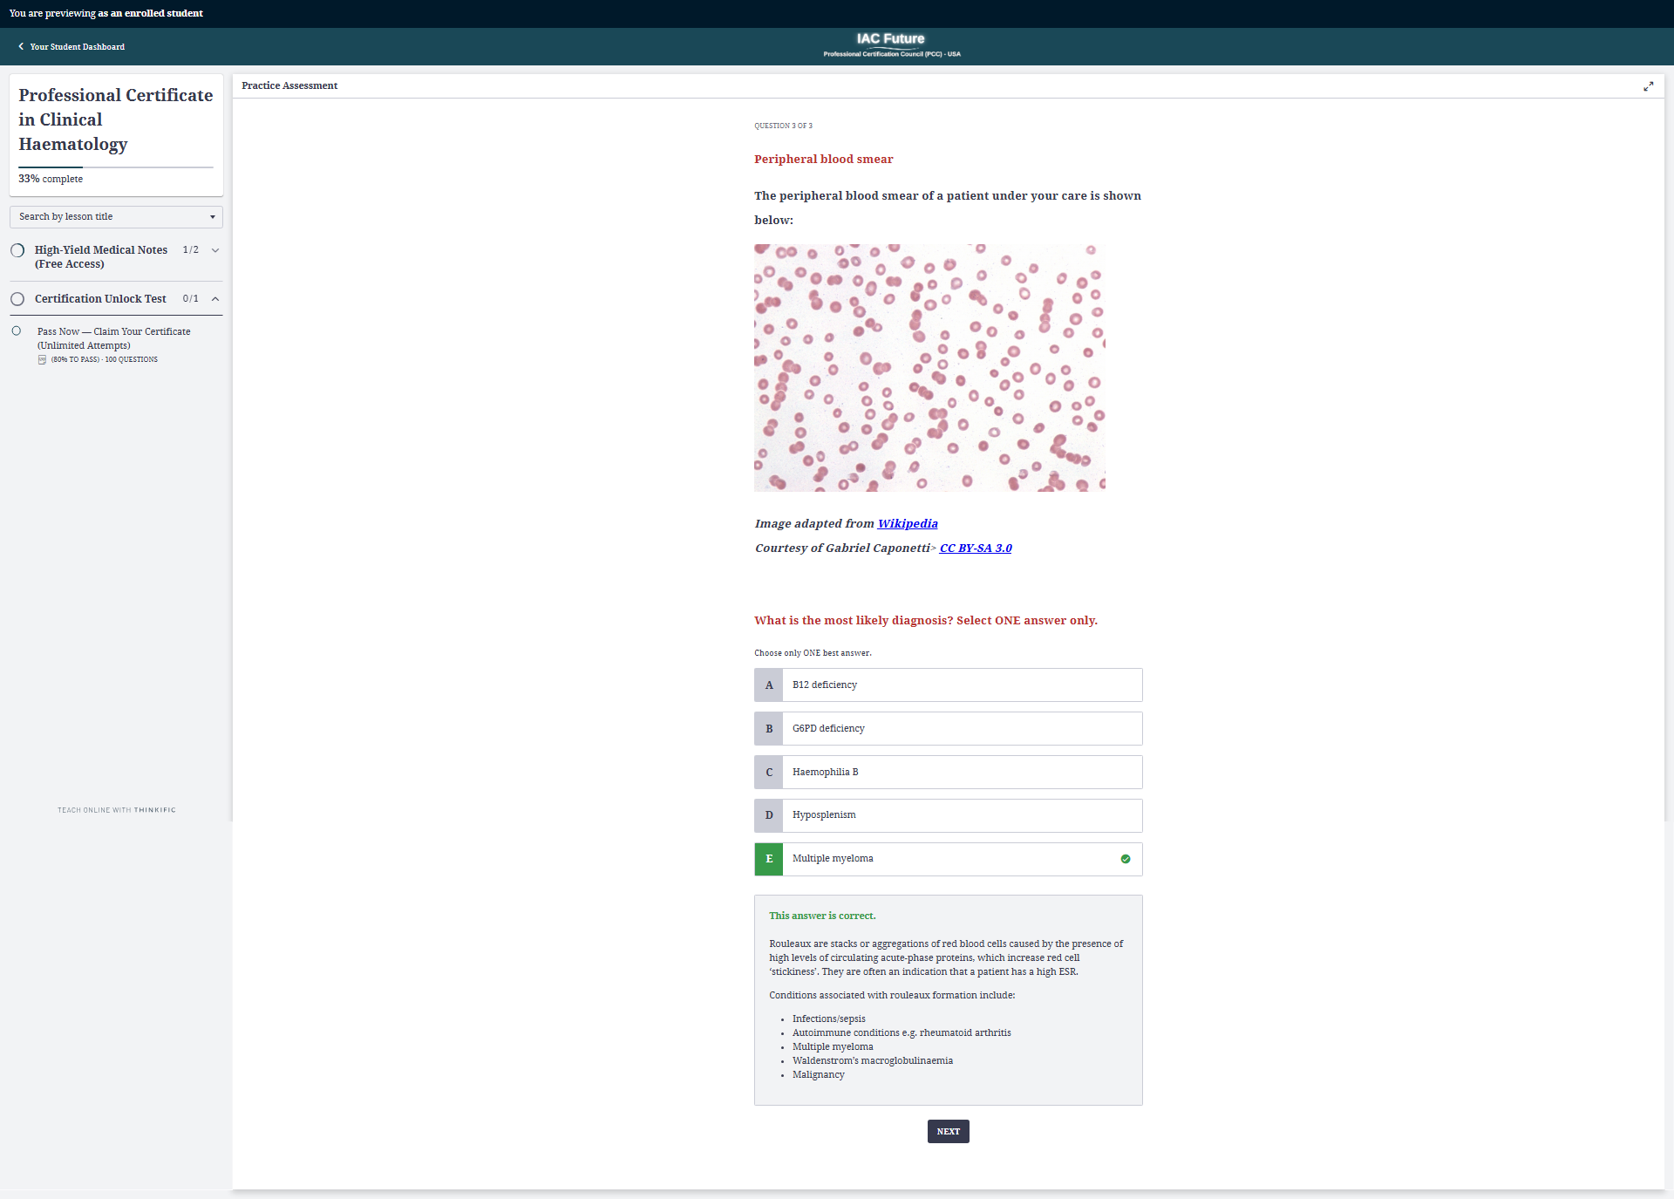
Task: Select answer A, B12 deficiency
Action: pos(948,685)
